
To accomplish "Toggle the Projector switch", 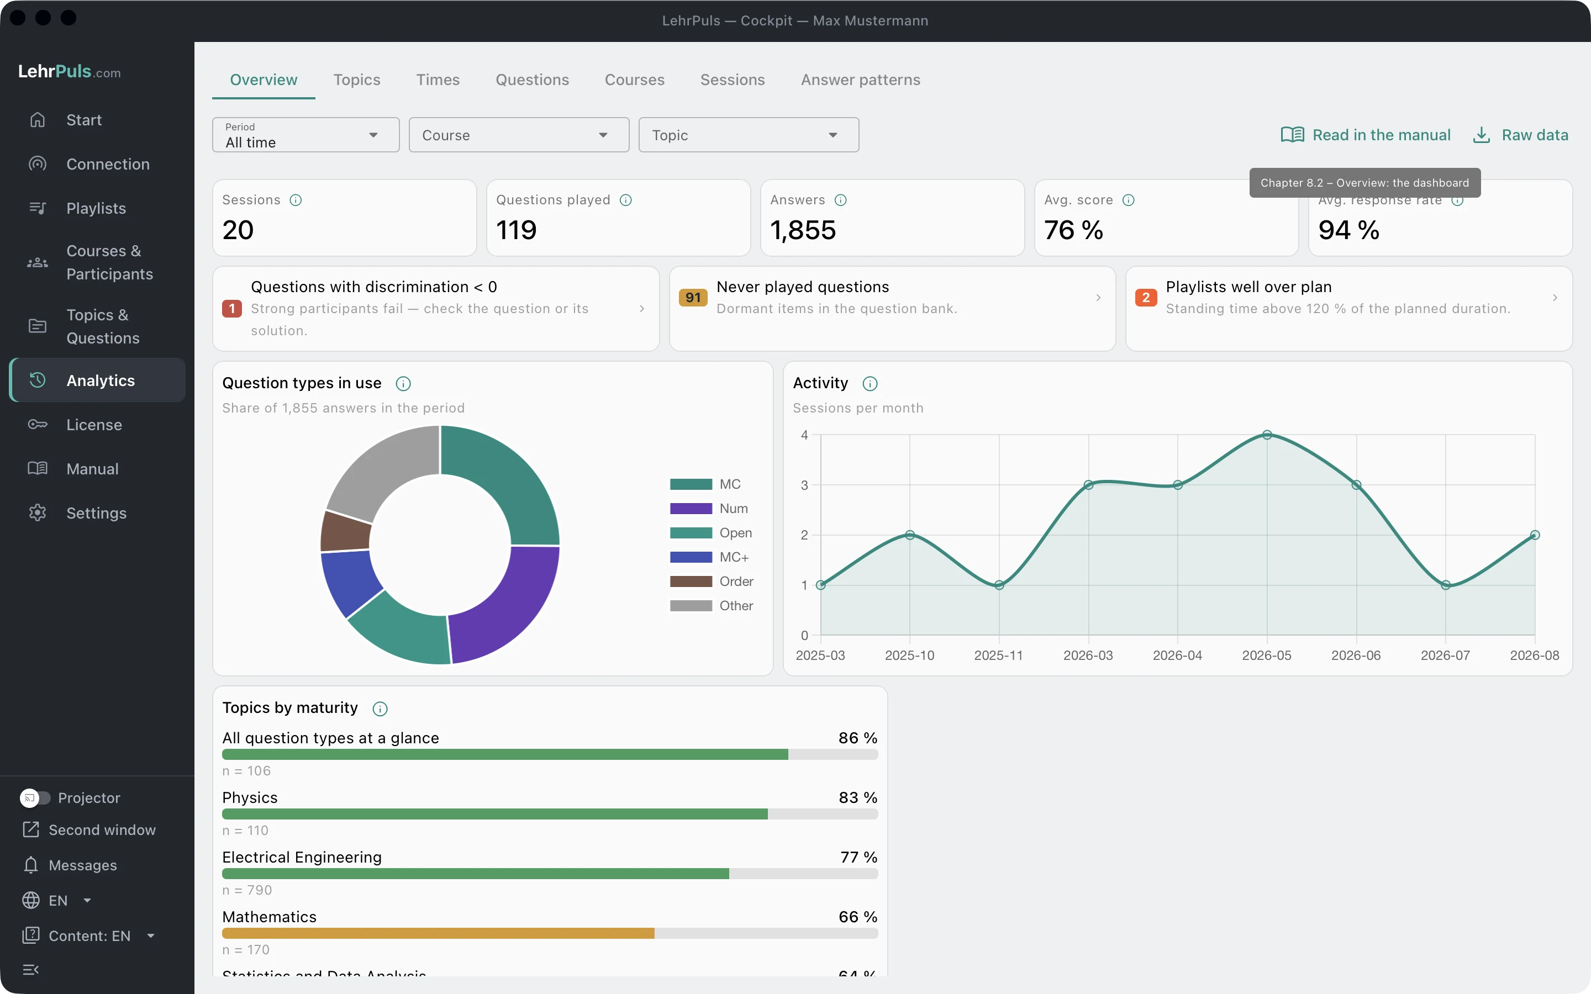I will (35, 797).
